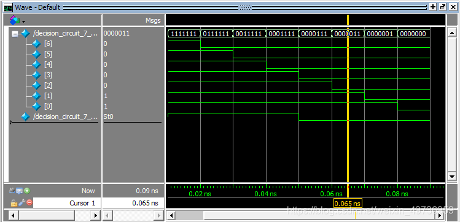
Task: Collapse the decision_circuit_7 bus signal tree
Action: coord(14,34)
